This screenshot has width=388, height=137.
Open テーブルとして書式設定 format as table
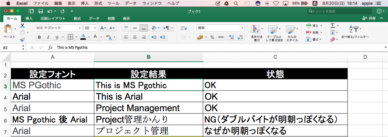pos(274,33)
